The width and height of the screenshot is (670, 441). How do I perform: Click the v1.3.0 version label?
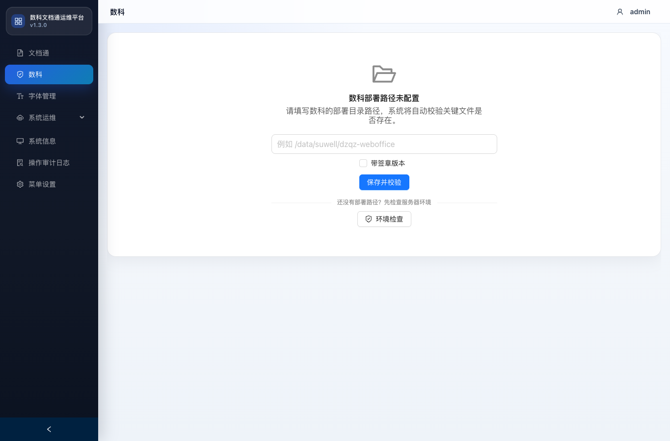[38, 25]
